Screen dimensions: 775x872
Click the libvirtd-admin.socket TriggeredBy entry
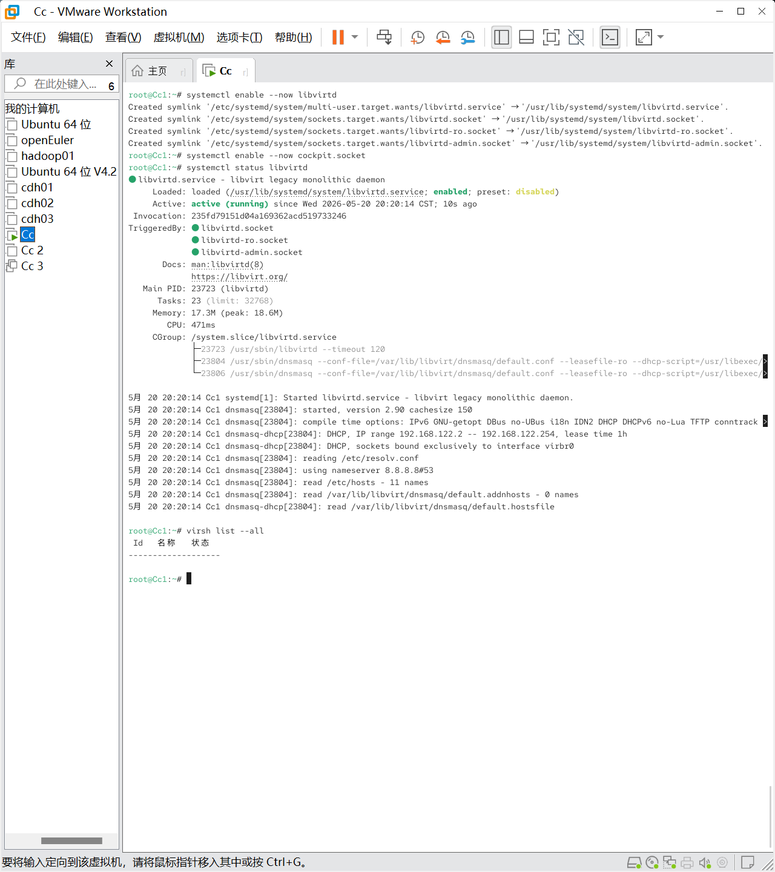click(x=247, y=253)
